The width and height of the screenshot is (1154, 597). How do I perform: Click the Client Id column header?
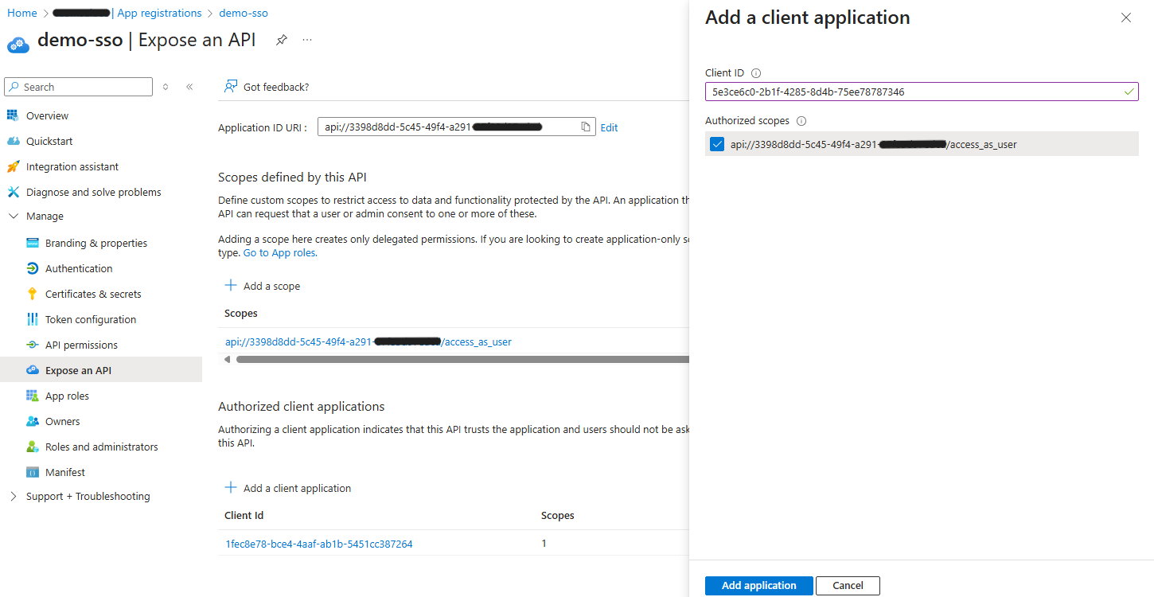244,515
